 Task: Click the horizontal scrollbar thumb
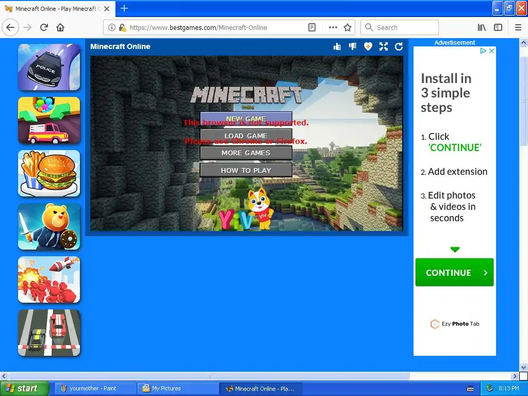[x=209, y=376]
